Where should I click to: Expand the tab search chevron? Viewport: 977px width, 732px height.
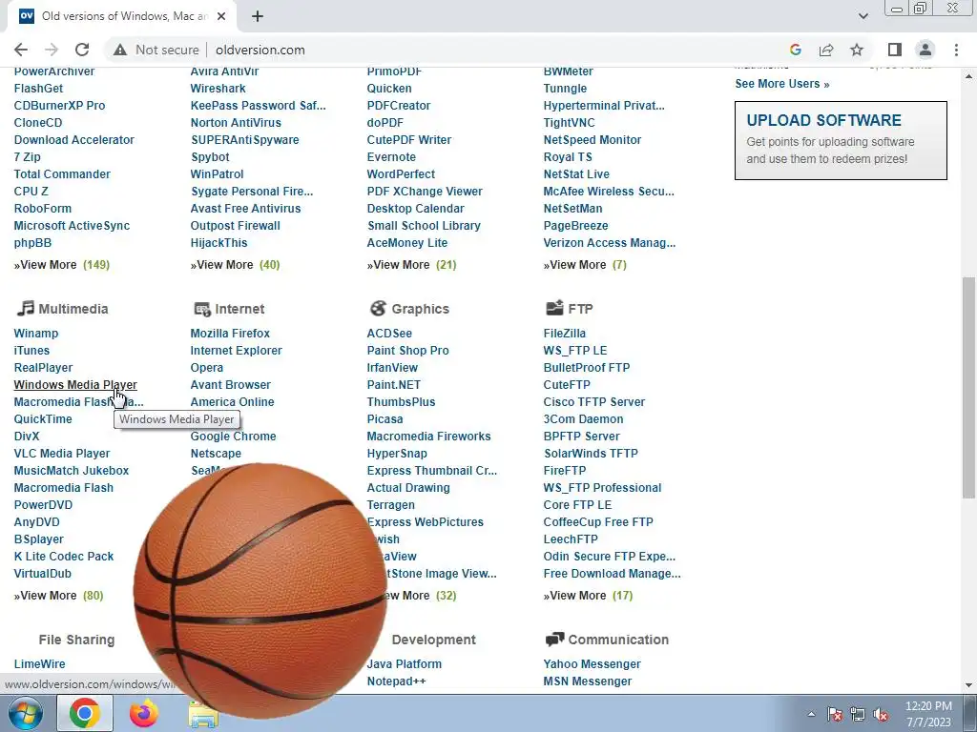pos(863,17)
